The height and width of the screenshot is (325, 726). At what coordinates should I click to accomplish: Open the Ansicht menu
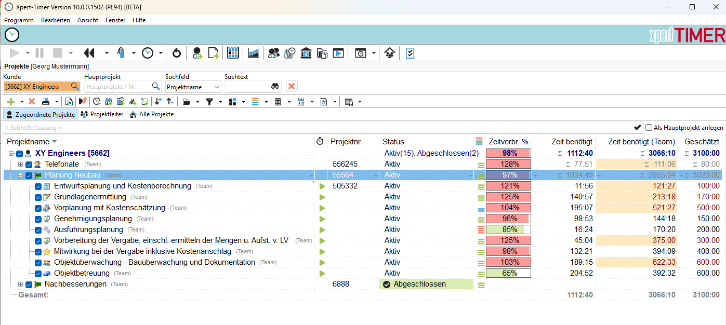coord(88,20)
